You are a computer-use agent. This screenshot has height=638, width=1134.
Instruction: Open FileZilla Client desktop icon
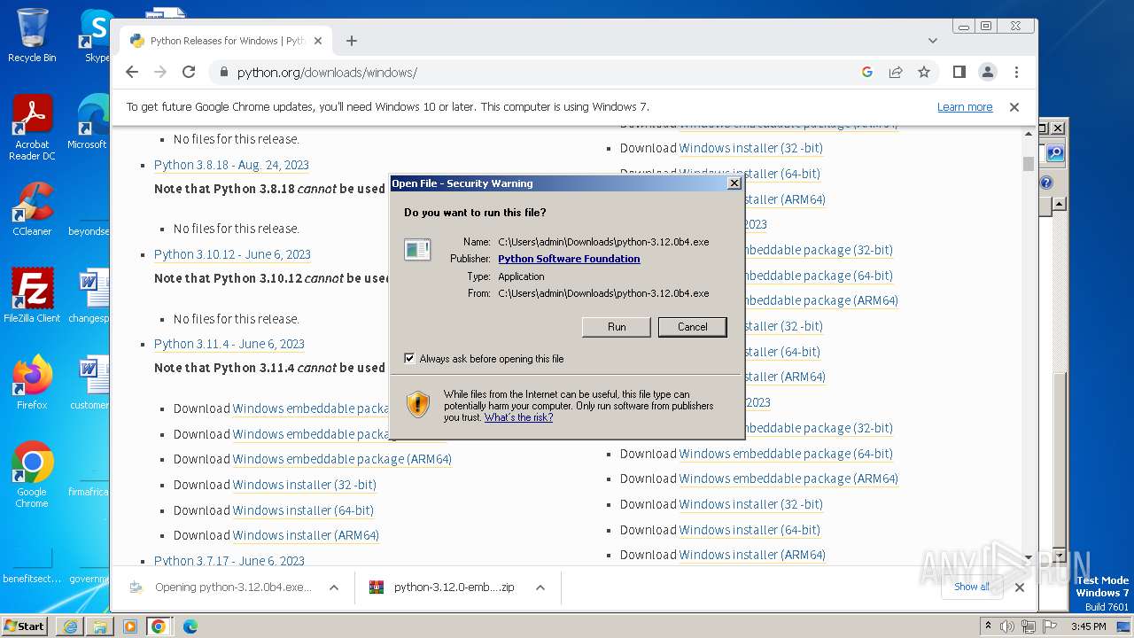click(32, 296)
